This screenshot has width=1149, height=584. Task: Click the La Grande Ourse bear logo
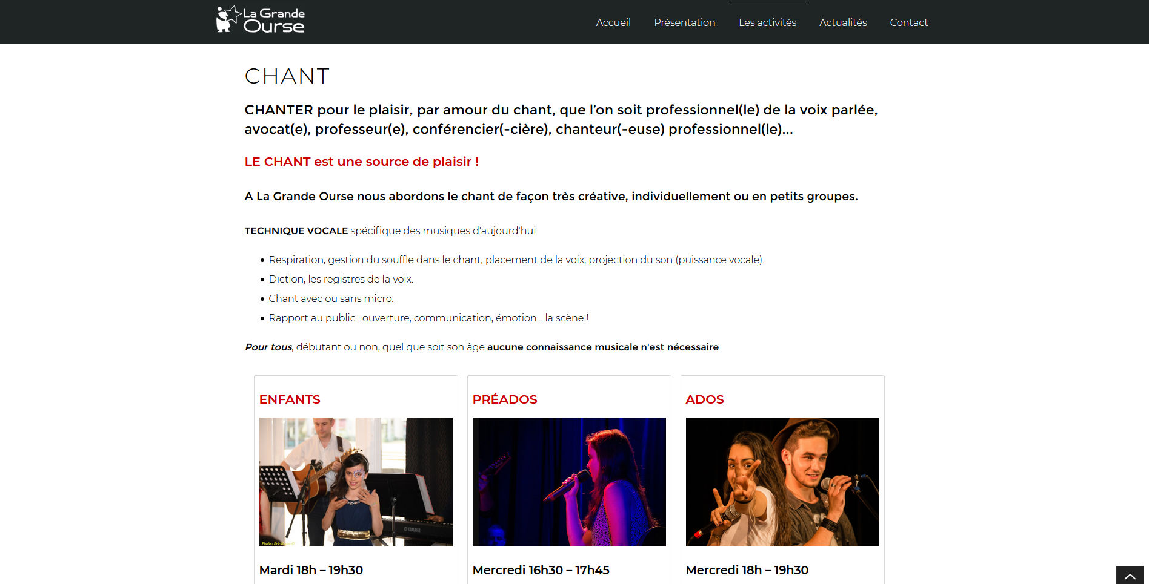coord(261,19)
